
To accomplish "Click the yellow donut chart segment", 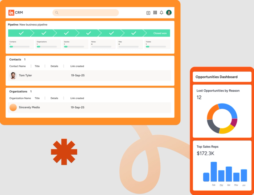I will (227, 130).
